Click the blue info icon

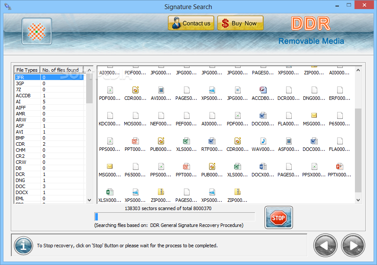point(23,246)
